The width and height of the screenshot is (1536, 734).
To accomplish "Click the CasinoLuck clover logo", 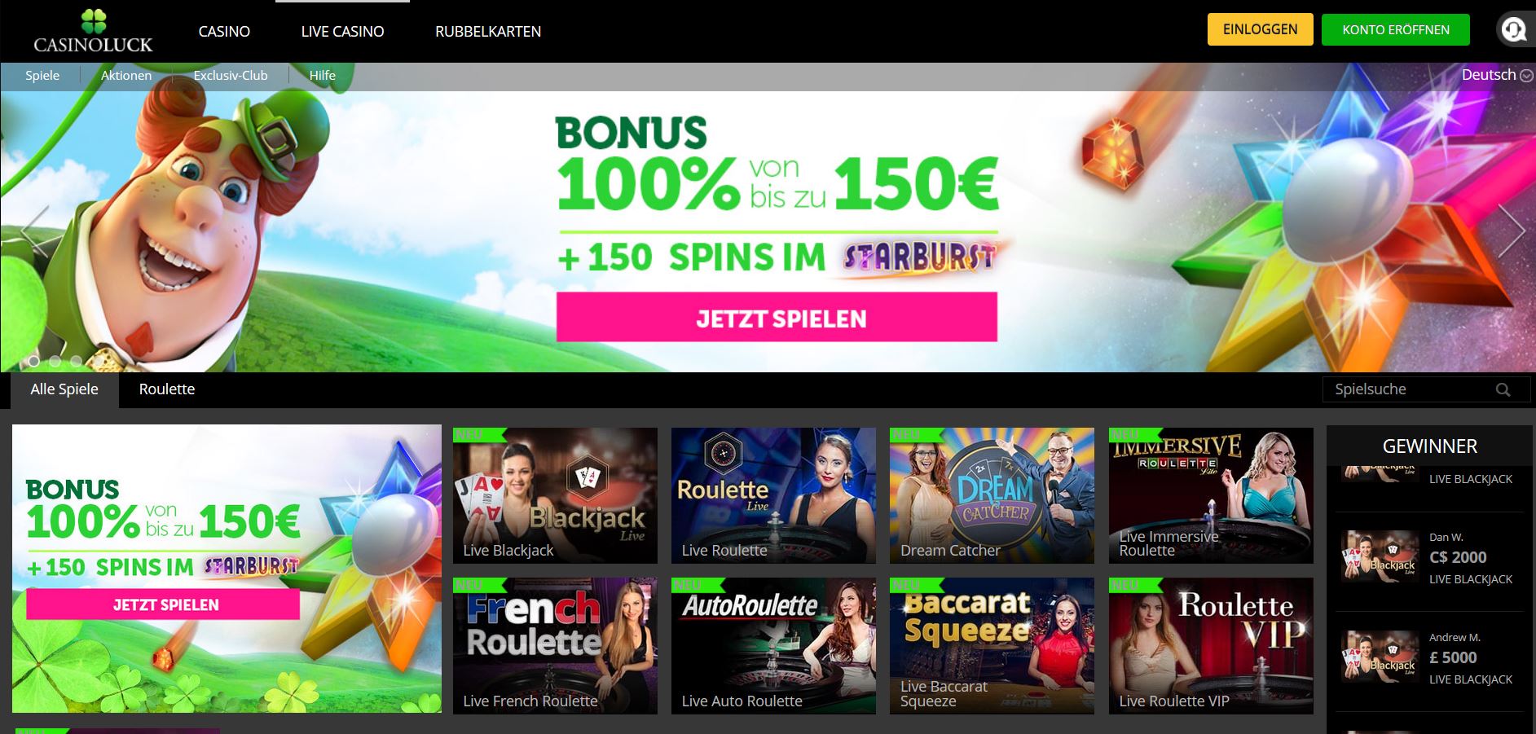I will pyautogui.click(x=93, y=32).
